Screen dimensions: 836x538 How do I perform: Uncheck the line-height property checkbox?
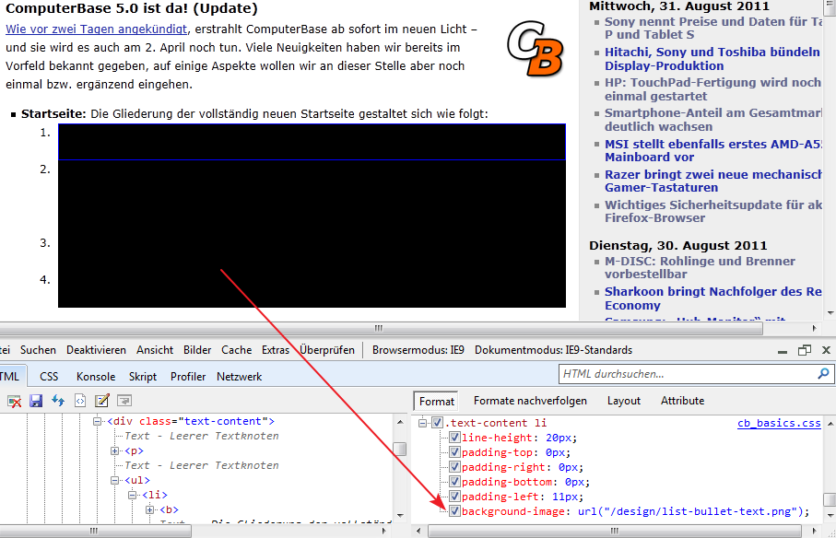[x=454, y=438]
